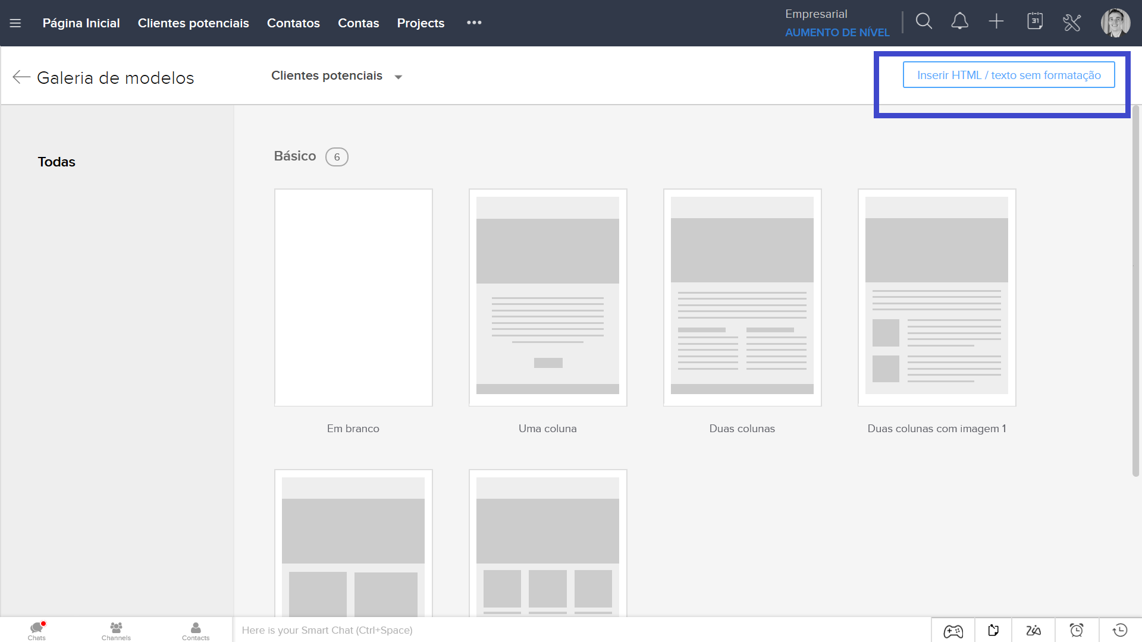Open the calendar icon in header
The width and height of the screenshot is (1142, 642).
[1035, 22]
